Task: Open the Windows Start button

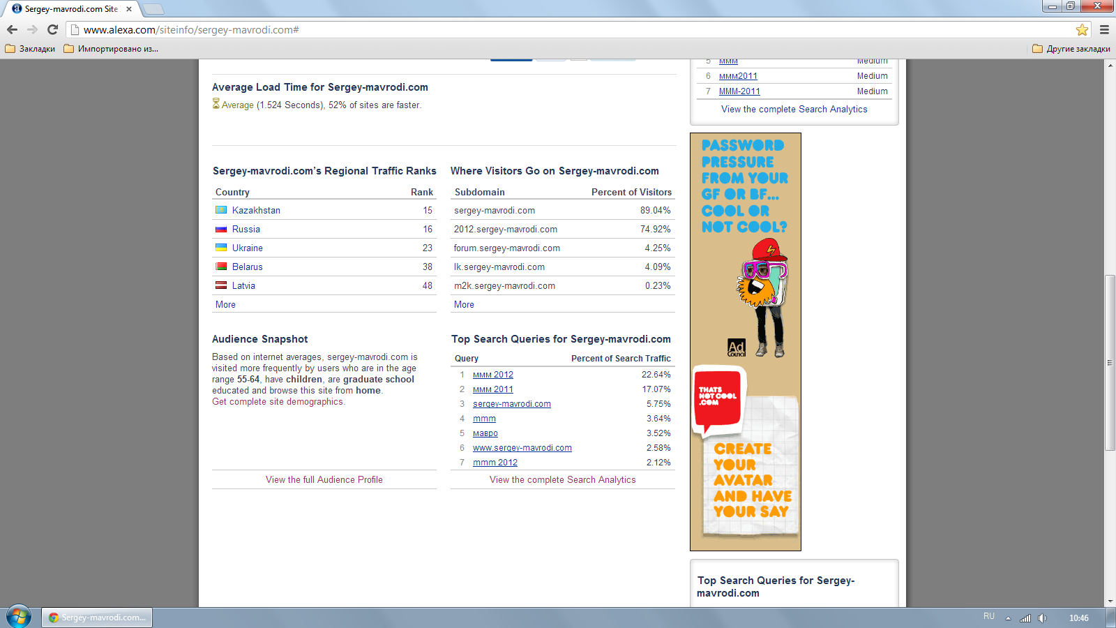Action: click(18, 617)
